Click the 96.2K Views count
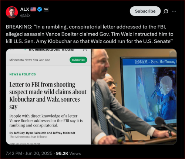185x159 pixels. (x=68, y=153)
